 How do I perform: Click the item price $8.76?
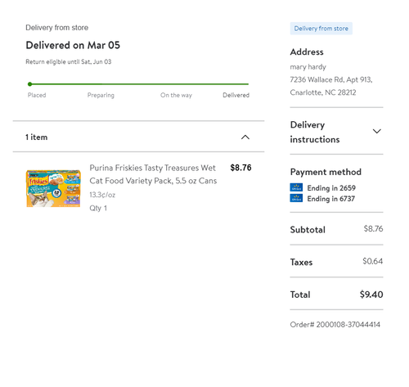240,168
